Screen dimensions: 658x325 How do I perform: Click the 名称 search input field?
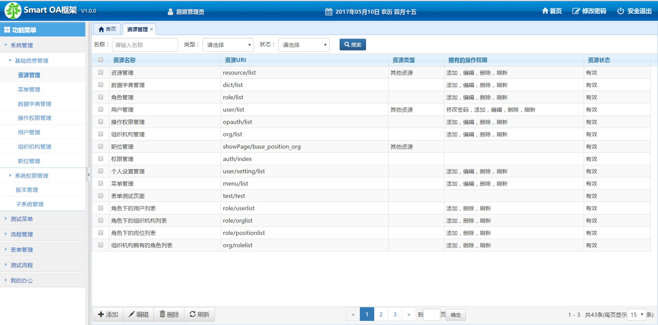[x=145, y=45]
